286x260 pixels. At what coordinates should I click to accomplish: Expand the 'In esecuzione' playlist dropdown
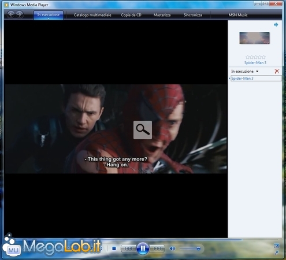(x=244, y=72)
